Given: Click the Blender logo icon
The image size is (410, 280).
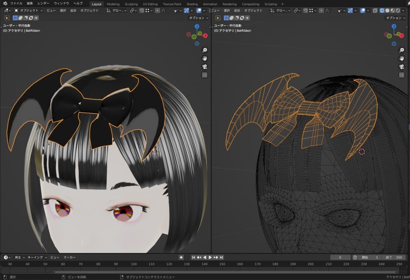Looking at the screenshot, I should (5, 4).
